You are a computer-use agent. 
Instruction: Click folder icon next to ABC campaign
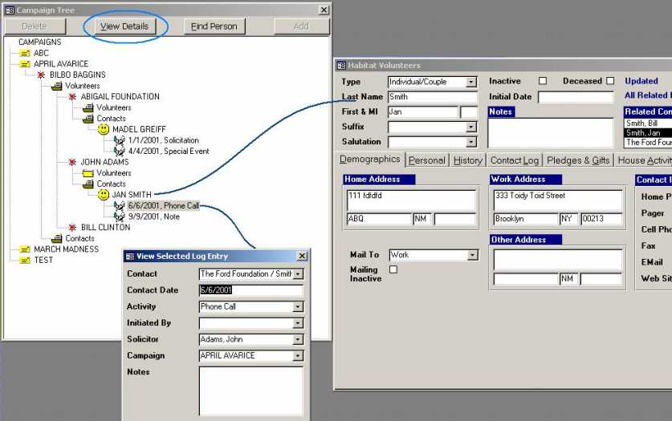pos(25,53)
